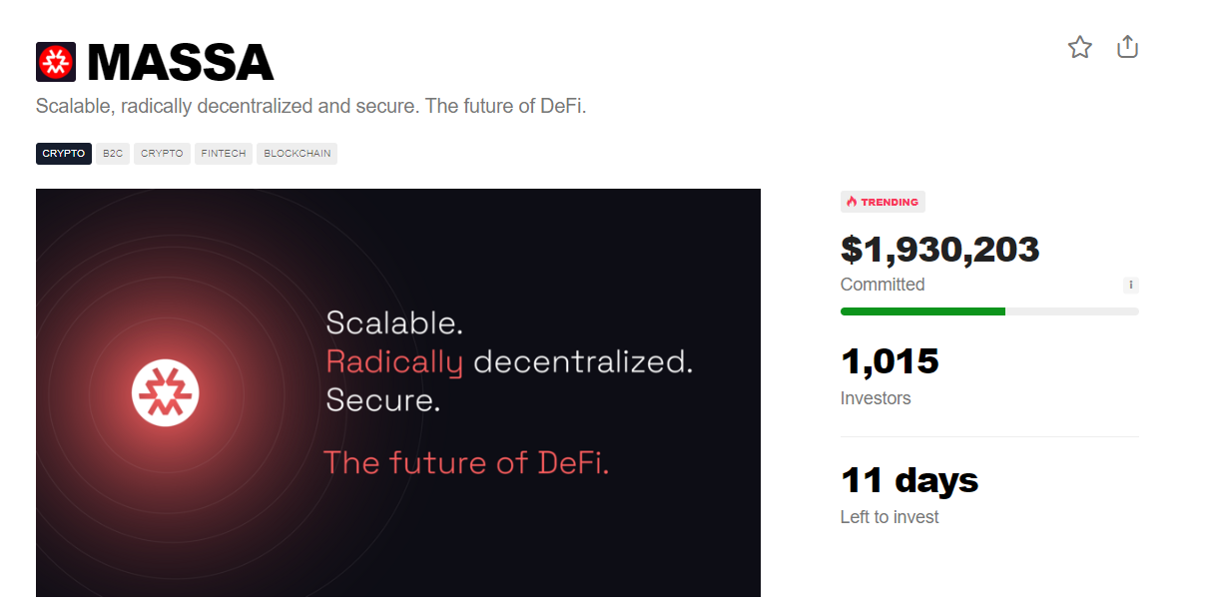
Task: Click the 1,015 investors count
Action: (x=890, y=360)
